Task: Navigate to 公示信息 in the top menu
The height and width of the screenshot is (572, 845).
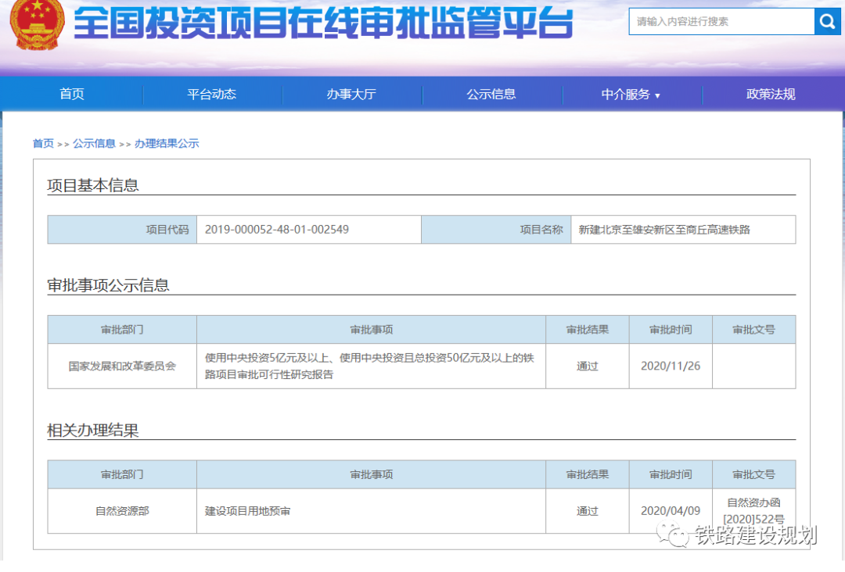Action: pos(492,94)
